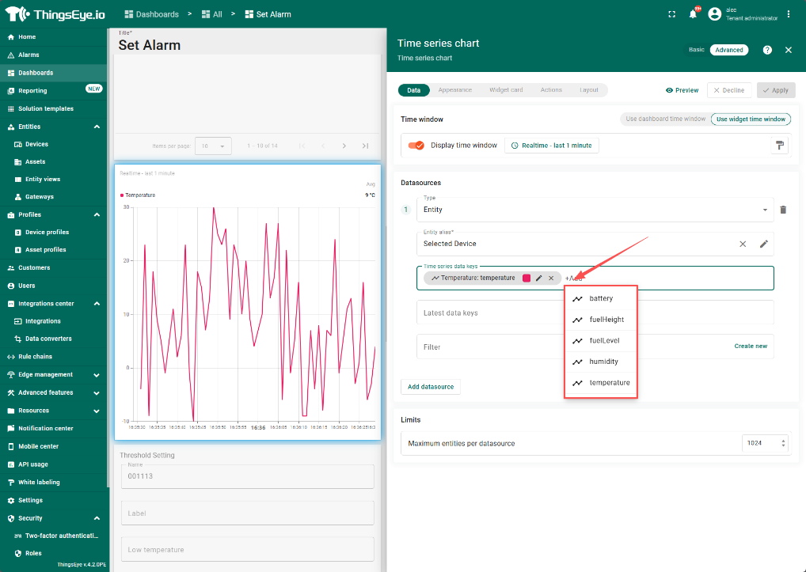Clear the Selected Device entity alias
The width and height of the screenshot is (806, 572).
click(743, 244)
